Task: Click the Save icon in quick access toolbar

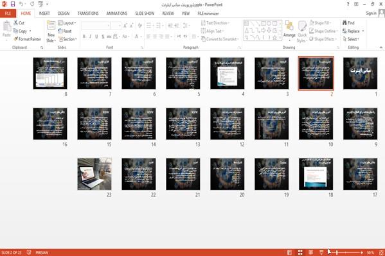Action: pyautogui.click(x=13, y=4)
